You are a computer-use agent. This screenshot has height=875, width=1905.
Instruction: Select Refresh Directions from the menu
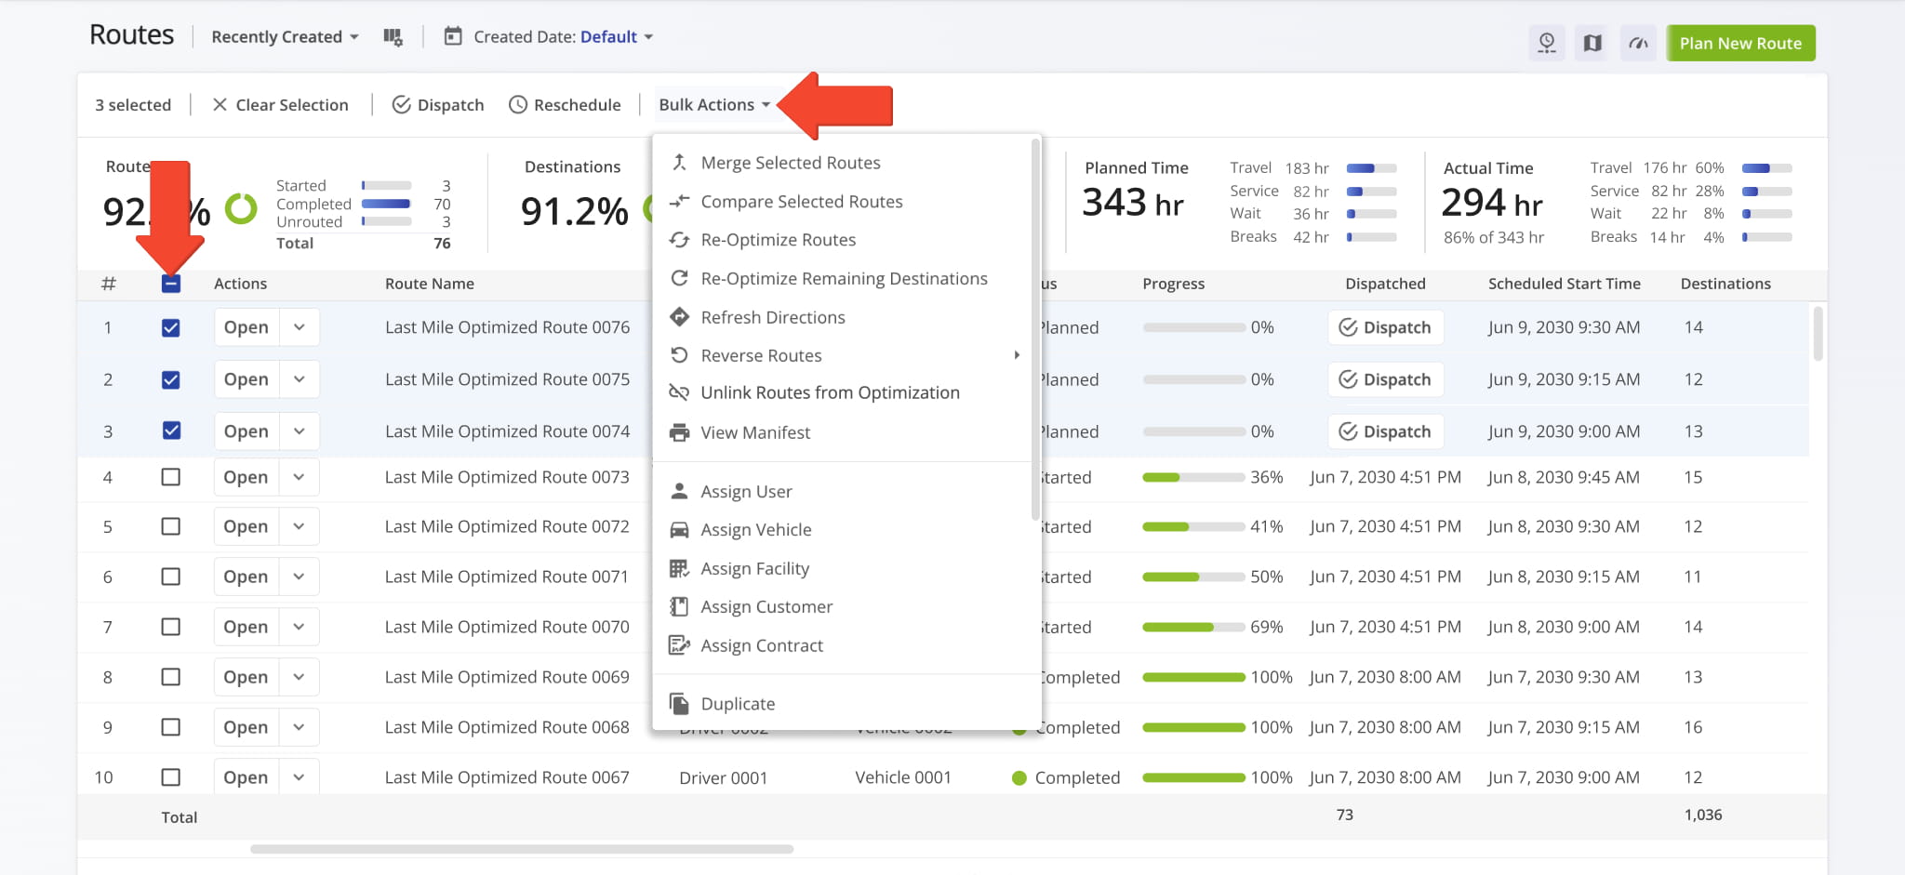[773, 317]
